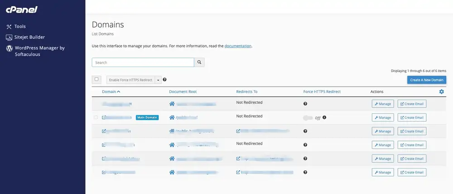The image size is (453, 194).
Task: Click first row's Force HTTPS help icon
Action: click(x=305, y=104)
